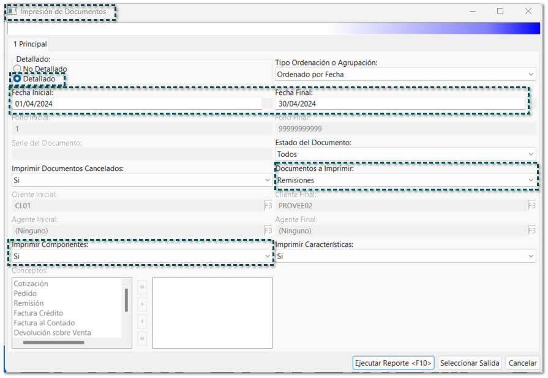This screenshot has height=378, width=548.
Task: Click the single left arrow to remove concept
Action: [142, 321]
